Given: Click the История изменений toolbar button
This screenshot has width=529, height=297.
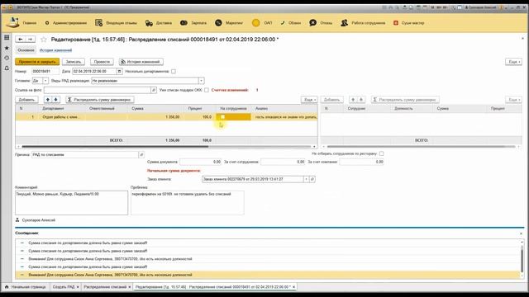Looking at the screenshot, I should (141, 62).
